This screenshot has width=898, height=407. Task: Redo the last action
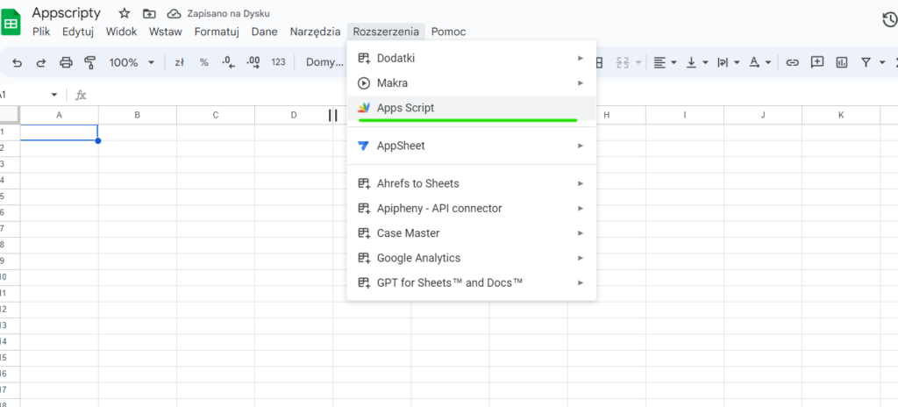coord(41,62)
